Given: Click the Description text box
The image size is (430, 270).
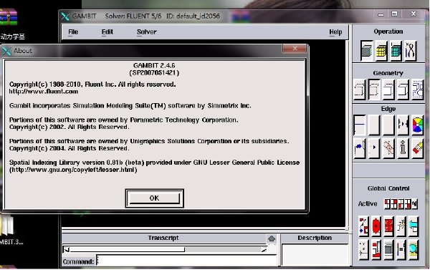Looking at the screenshot, I should point(315,255).
